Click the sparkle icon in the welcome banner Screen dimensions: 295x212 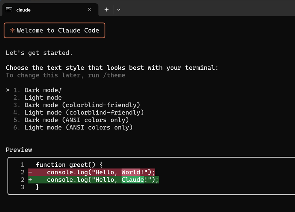(12, 30)
